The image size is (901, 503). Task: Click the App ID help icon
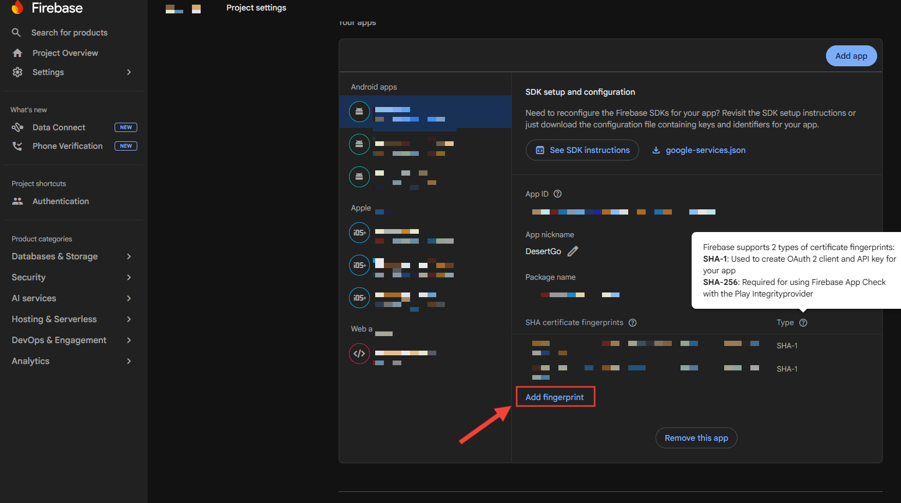coord(557,194)
